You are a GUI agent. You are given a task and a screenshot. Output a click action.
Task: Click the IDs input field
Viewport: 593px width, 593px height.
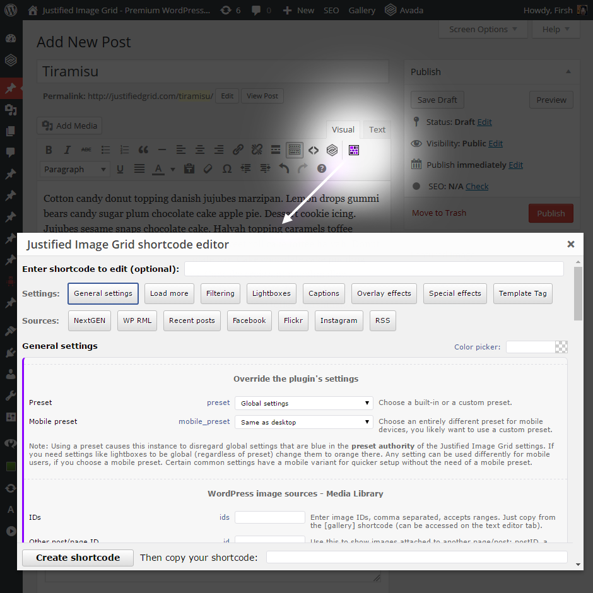[269, 517]
